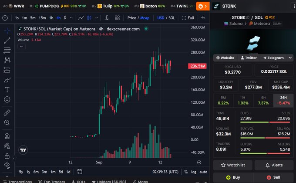Expand the time interval dropdown
This screenshot has width=296, height=183.
(x=71, y=18)
